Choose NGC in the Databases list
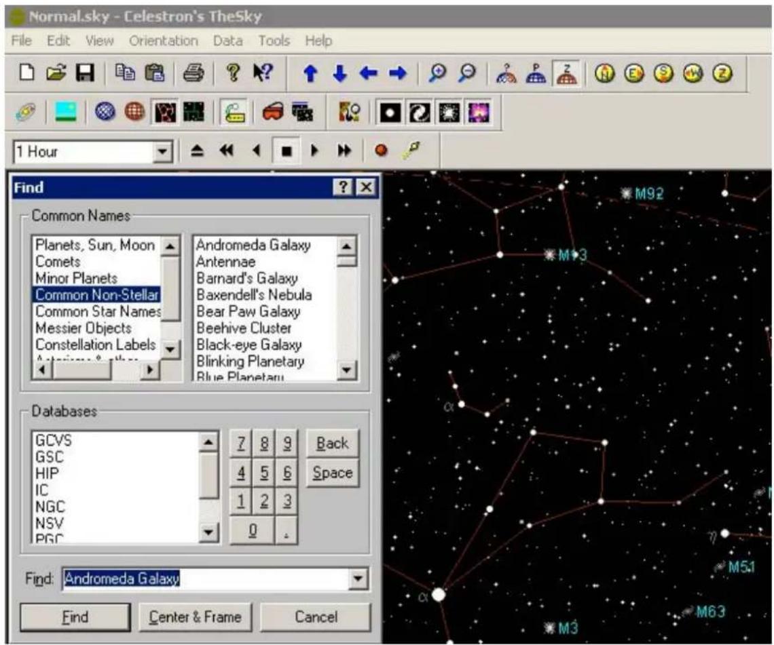The width and height of the screenshot is (774, 645). click(x=50, y=507)
